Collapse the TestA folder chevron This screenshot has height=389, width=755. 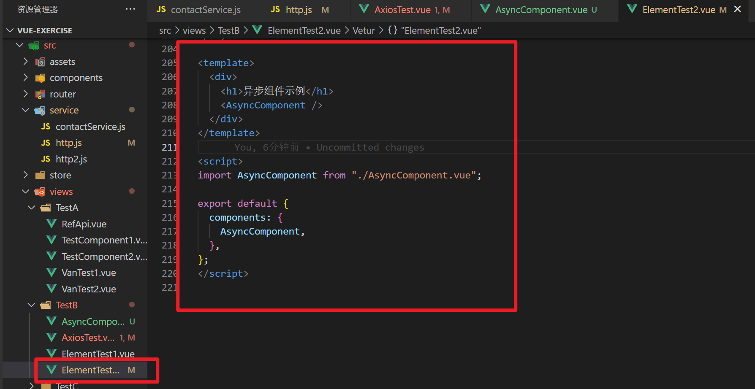tap(31, 208)
